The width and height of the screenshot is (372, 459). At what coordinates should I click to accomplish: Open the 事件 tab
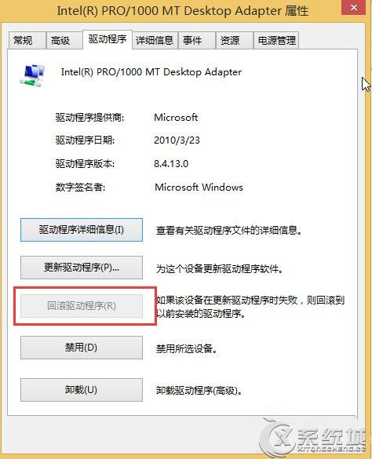click(x=197, y=40)
